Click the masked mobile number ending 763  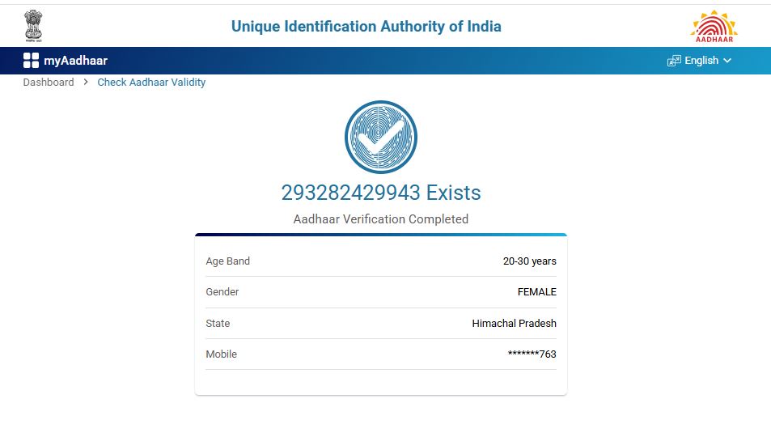click(x=532, y=354)
